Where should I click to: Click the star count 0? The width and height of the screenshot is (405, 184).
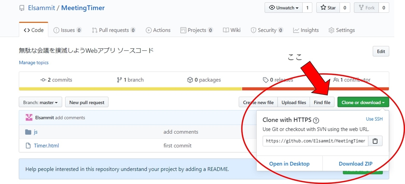[x=345, y=8]
